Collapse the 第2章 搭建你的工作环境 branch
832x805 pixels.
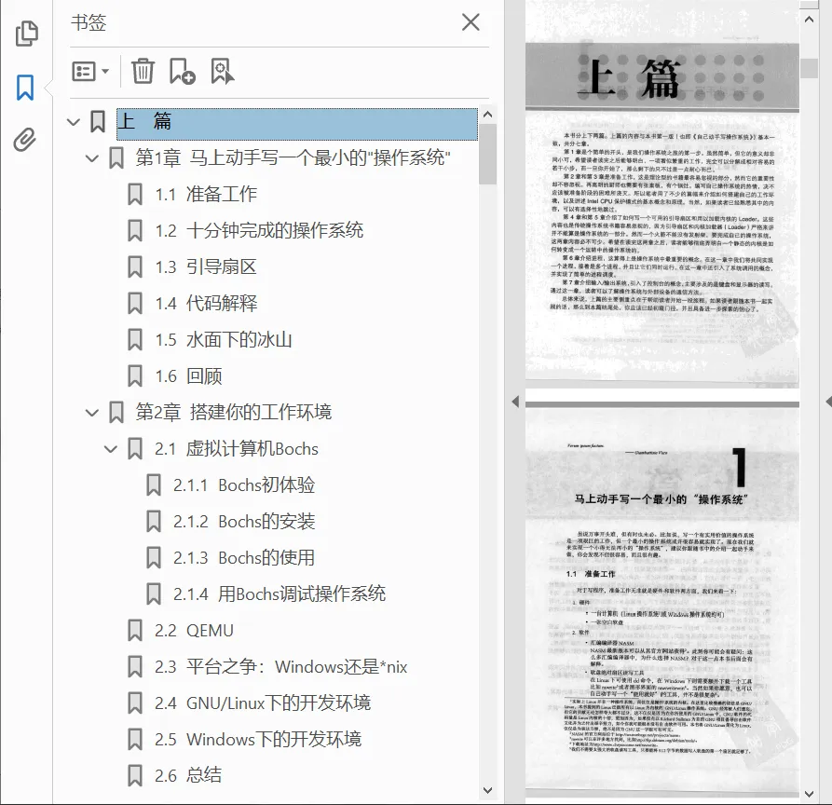[92, 413]
